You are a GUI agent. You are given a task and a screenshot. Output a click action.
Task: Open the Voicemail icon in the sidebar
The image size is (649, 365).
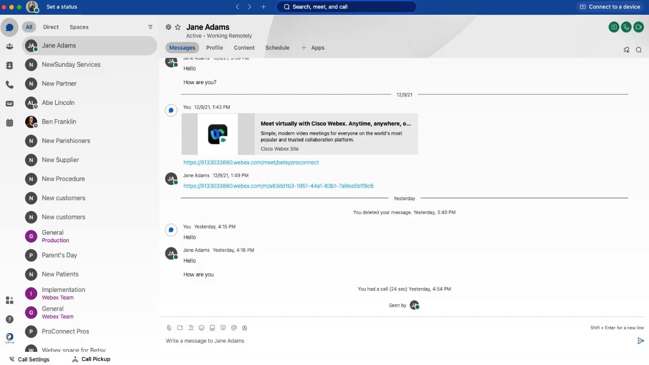pyautogui.click(x=9, y=103)
